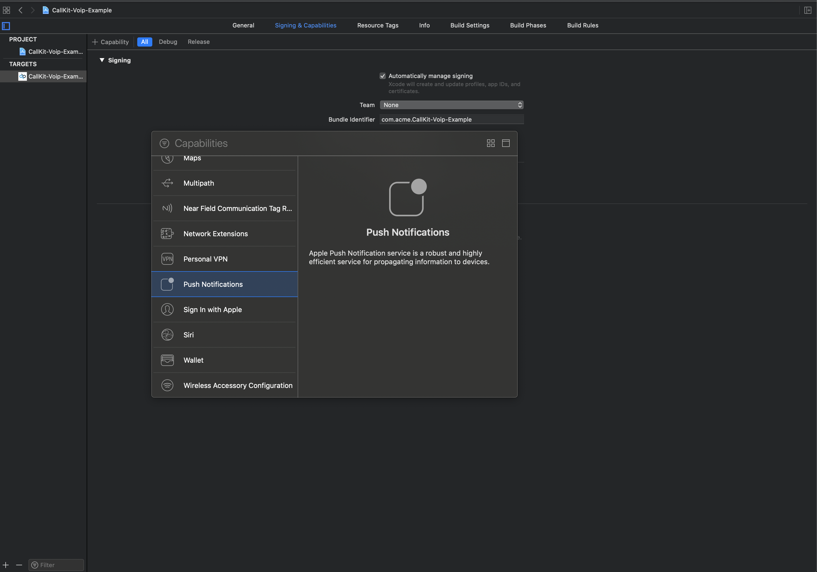Viewport: 817px width, 572px height.
Task: Select the Sign In with Apple icon
Action: [167, 309]
